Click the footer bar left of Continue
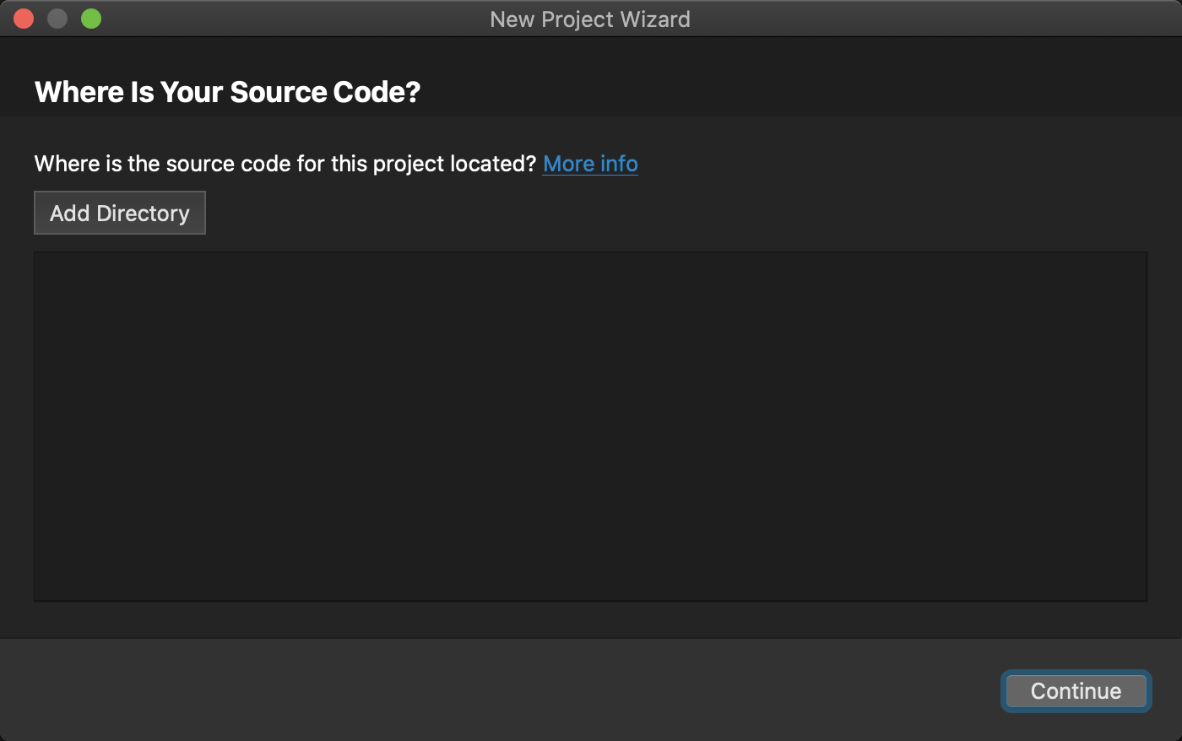The width and height of the screenshot is (1182, 741). 507,690
